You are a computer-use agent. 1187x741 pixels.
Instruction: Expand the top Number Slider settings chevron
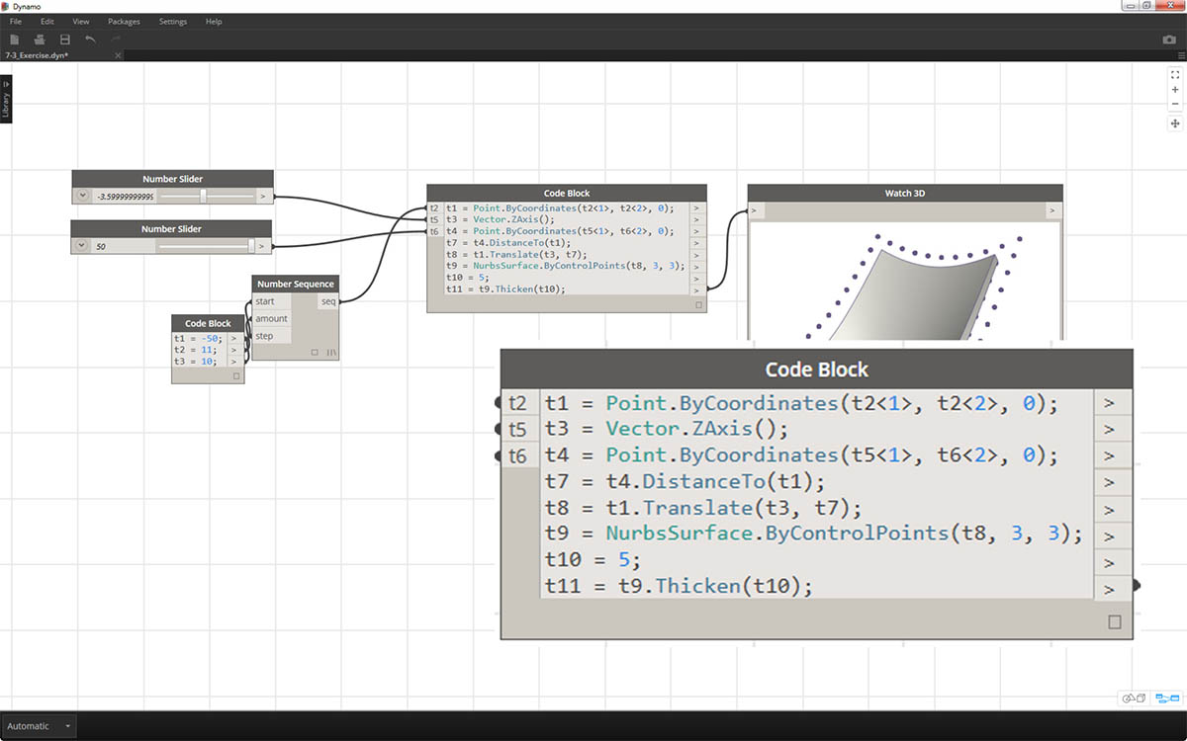click(83, 197)
